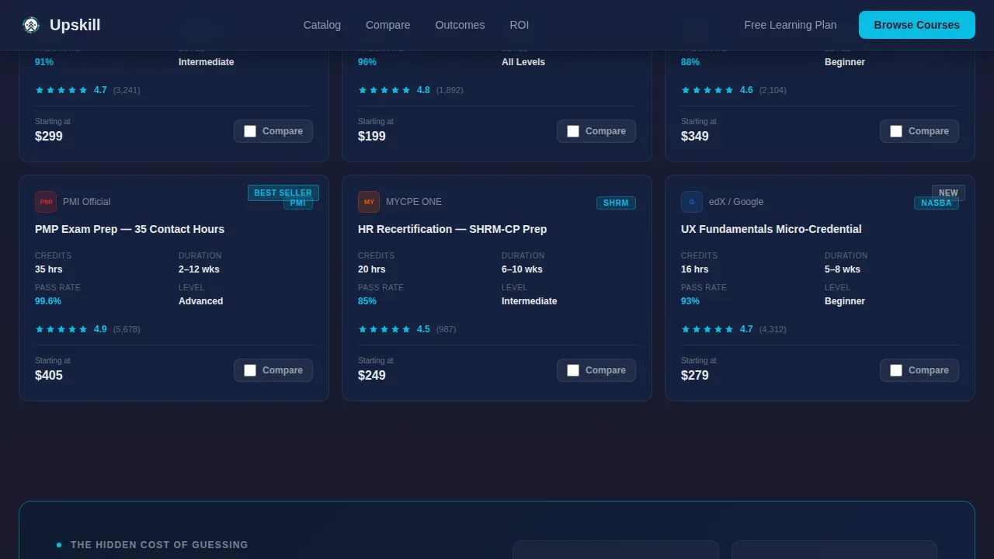994x559 pixels.
Task: Click the NEW badge on UX Fundamentals
Action: tap(948, 193)
